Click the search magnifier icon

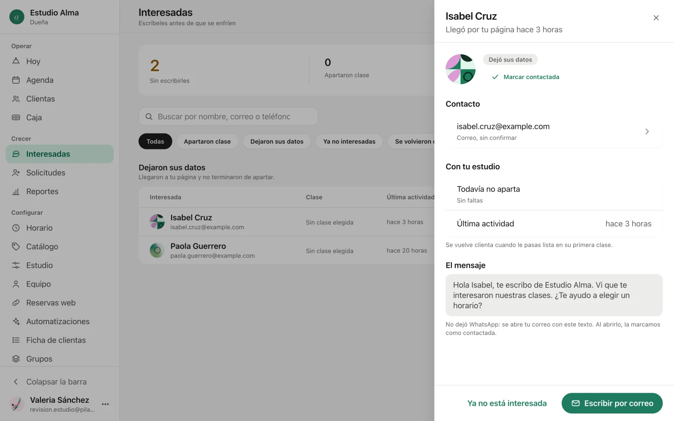[x=149, y=117]
